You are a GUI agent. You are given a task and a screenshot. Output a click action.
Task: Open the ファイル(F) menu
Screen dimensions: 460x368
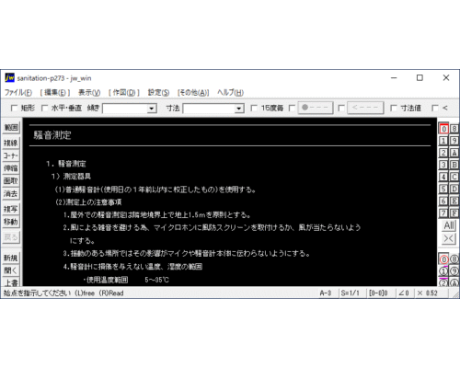(18, 92)
